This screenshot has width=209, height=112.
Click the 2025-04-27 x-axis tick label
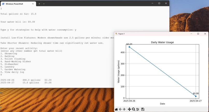(196, 101)
